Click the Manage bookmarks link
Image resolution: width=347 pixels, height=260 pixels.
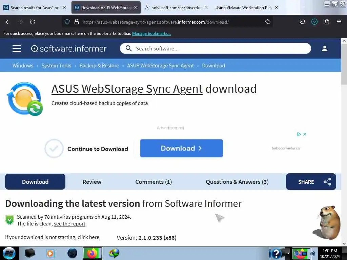[x=151, y=34]
